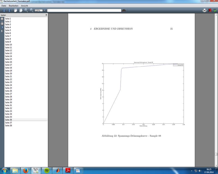Print the document with printer icon

pyautogui.click(x=204, y=10)
